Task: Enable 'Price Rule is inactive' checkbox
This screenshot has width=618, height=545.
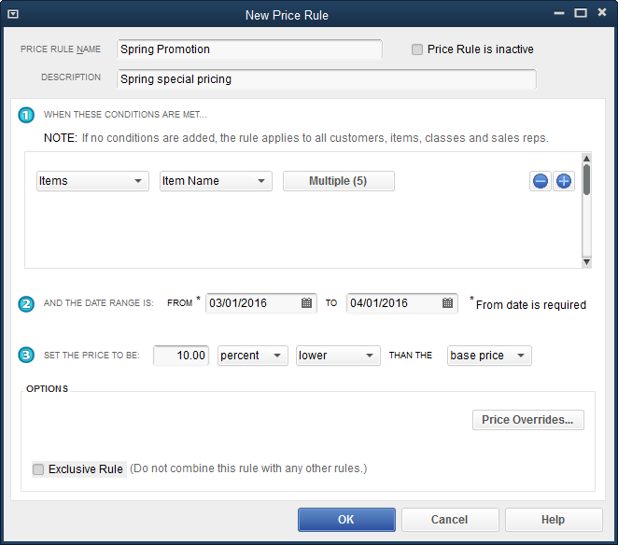Action: [x=417, y=49]
